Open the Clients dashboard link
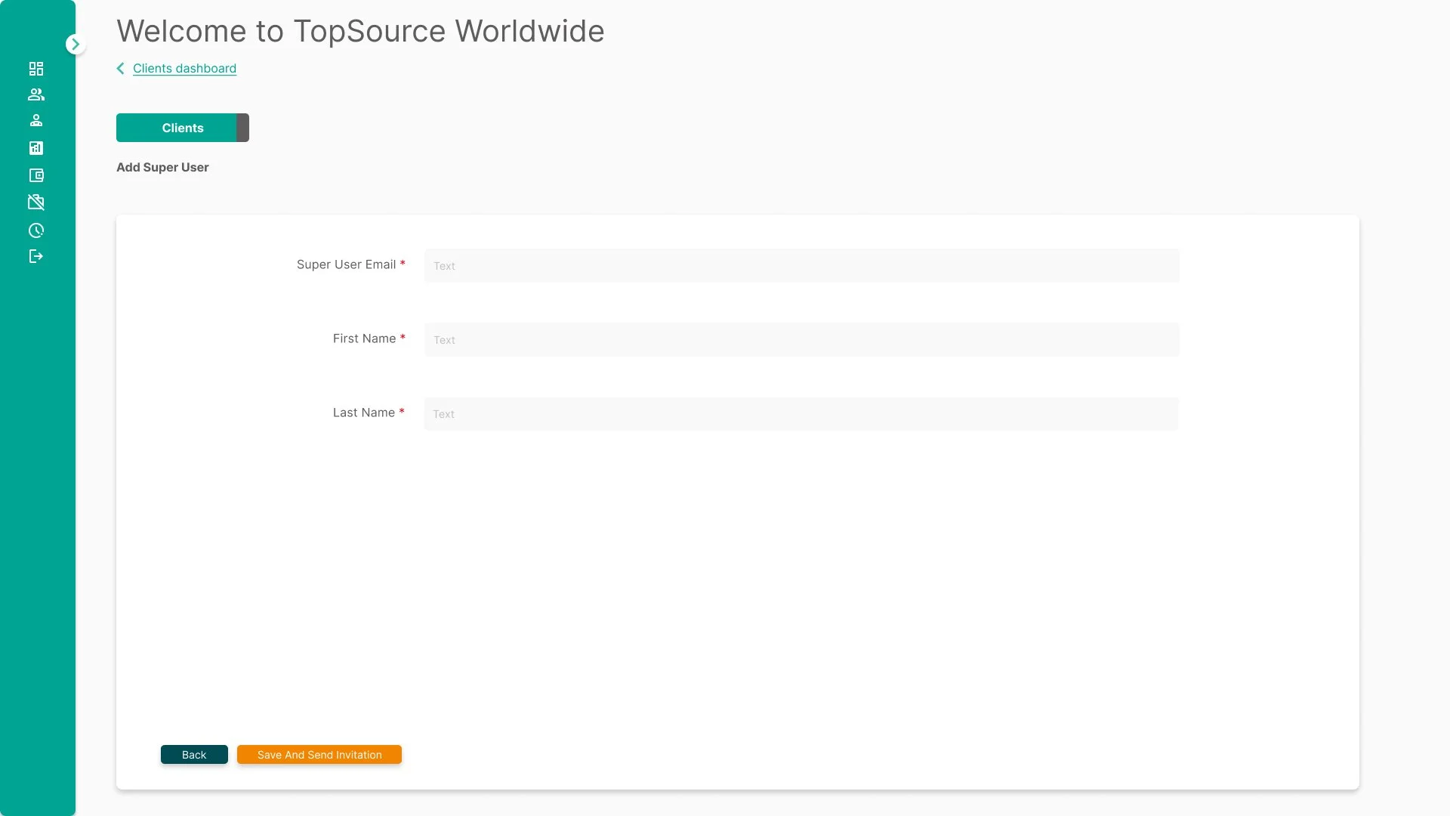This screenshot has width=1450, height=816. click(184, 68)
